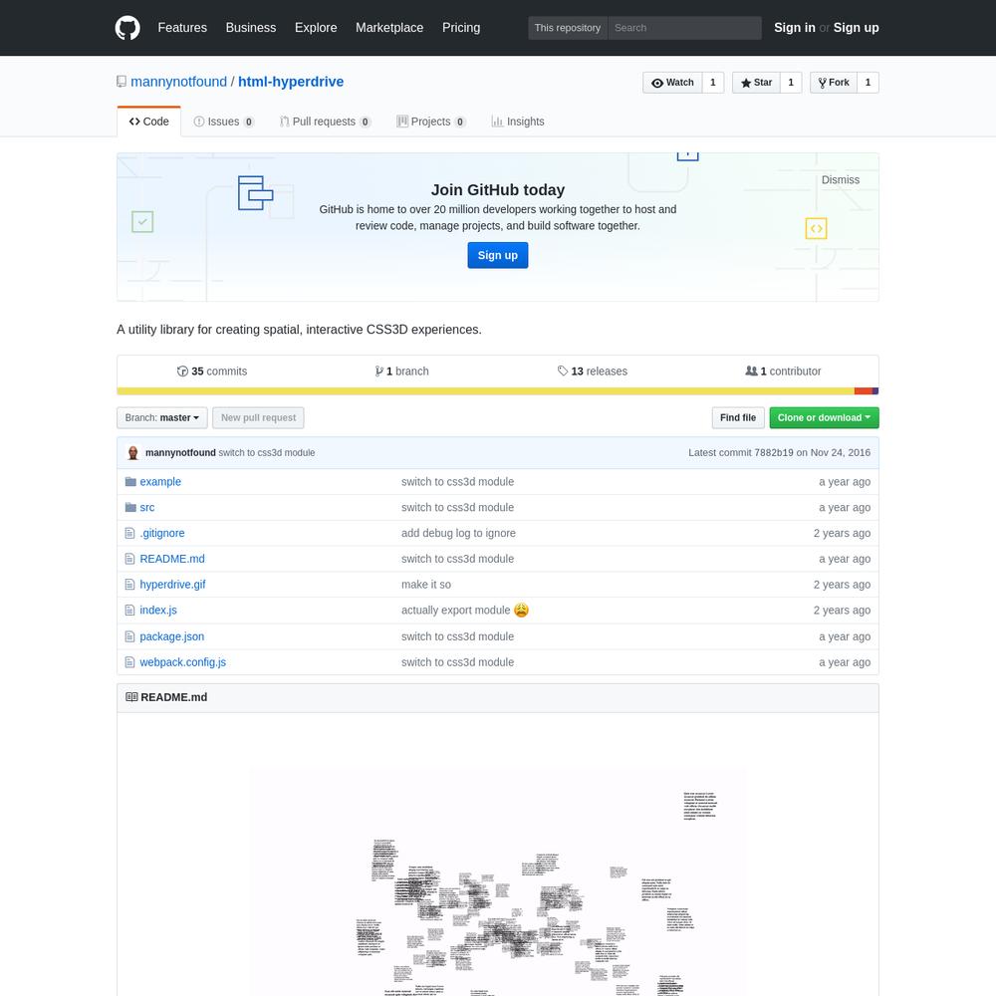Click Sign in at top right

point(795,28)
